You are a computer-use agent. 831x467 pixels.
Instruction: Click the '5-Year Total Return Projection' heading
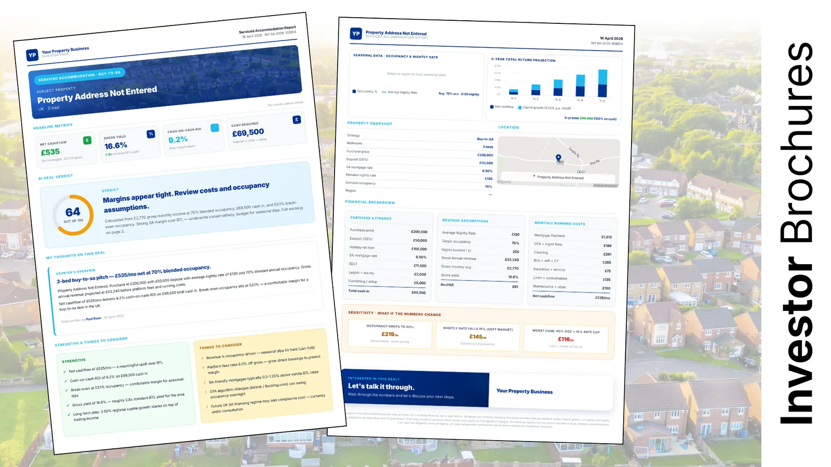pyautogui.click(x=524, y=60)
